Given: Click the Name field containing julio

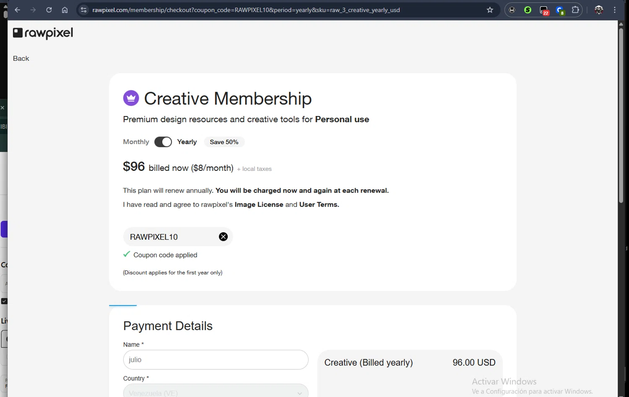Looking at the screenshot, I should coord(216,360).
